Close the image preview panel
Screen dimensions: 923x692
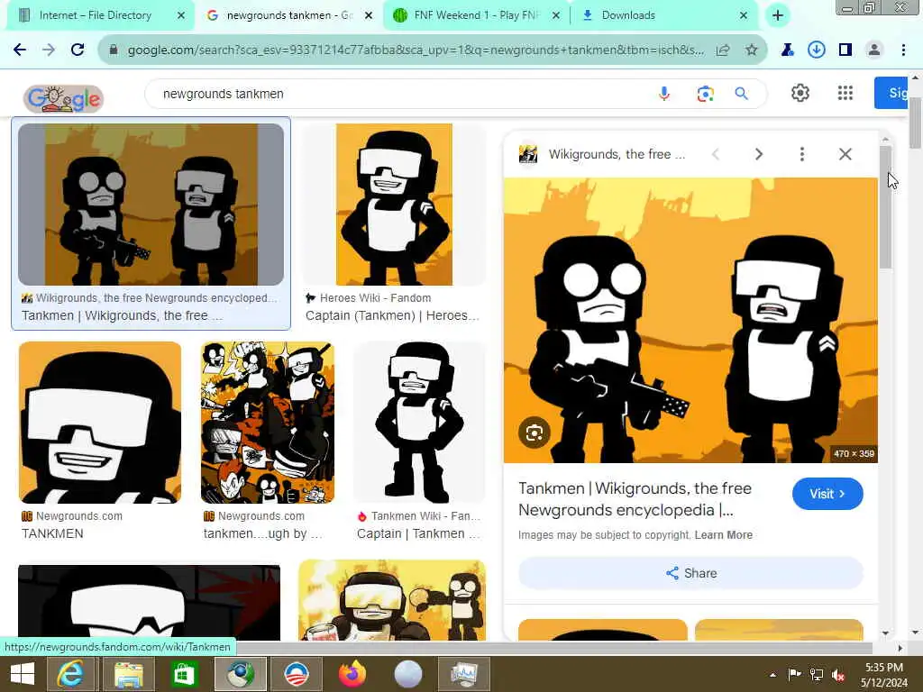click(x=845, y=154)
